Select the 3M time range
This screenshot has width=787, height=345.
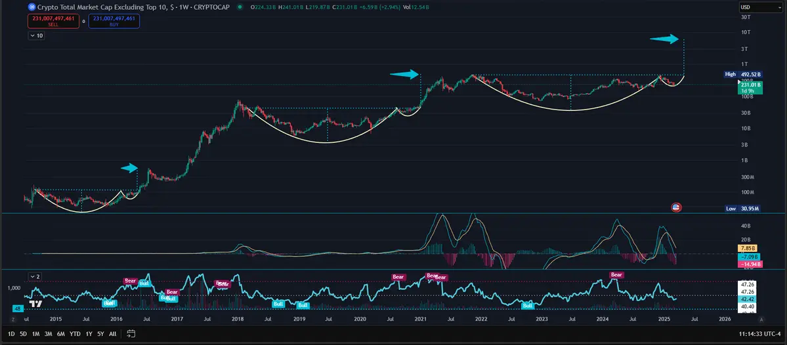[48, 333]
